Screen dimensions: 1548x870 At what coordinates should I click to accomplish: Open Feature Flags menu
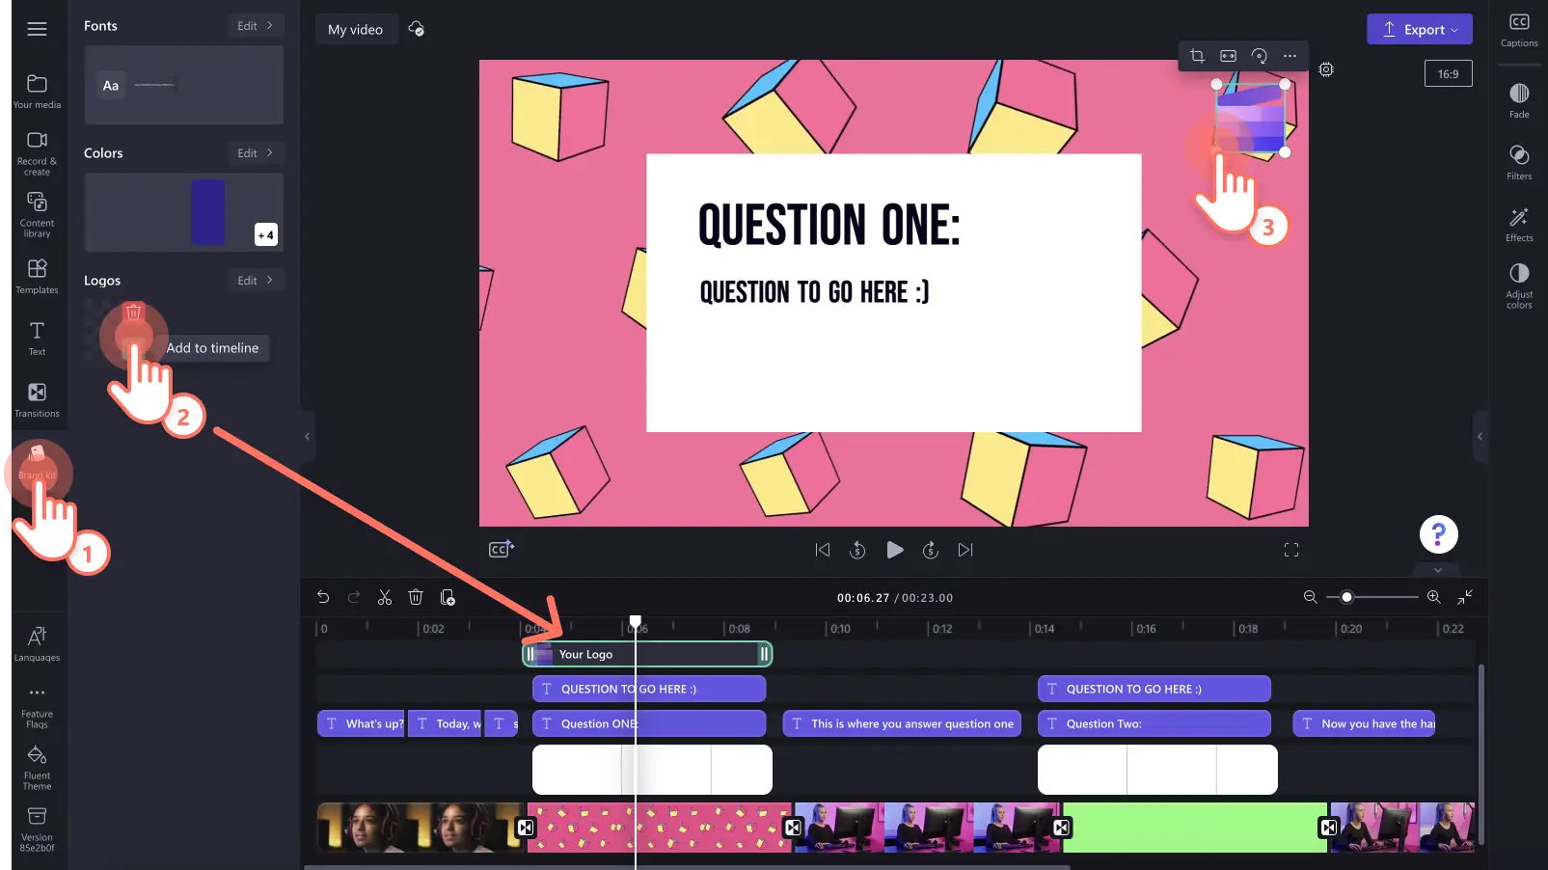tap(37, 708)
